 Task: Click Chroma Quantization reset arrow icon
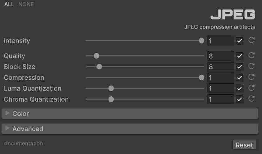tap(251, 99)
